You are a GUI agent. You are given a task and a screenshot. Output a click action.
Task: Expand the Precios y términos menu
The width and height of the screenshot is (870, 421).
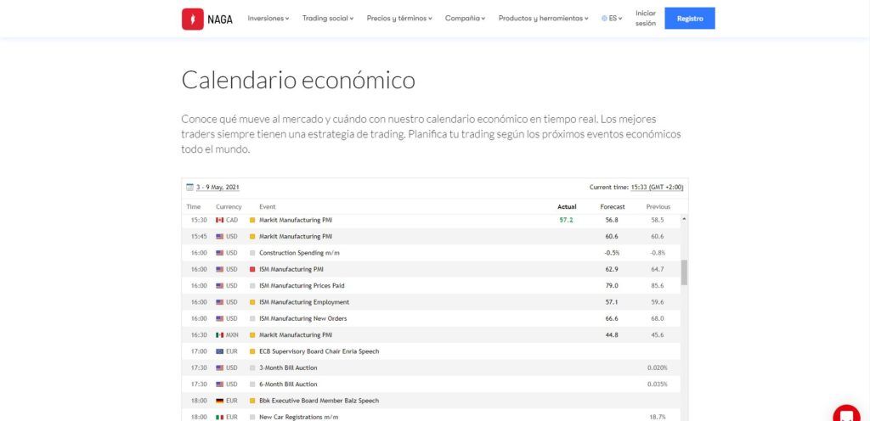[x=399, y=19]
